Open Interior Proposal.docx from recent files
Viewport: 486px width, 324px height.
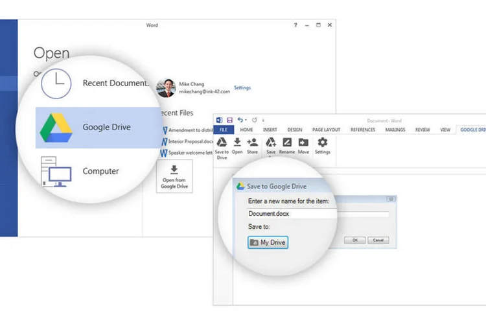coord(187,141)
